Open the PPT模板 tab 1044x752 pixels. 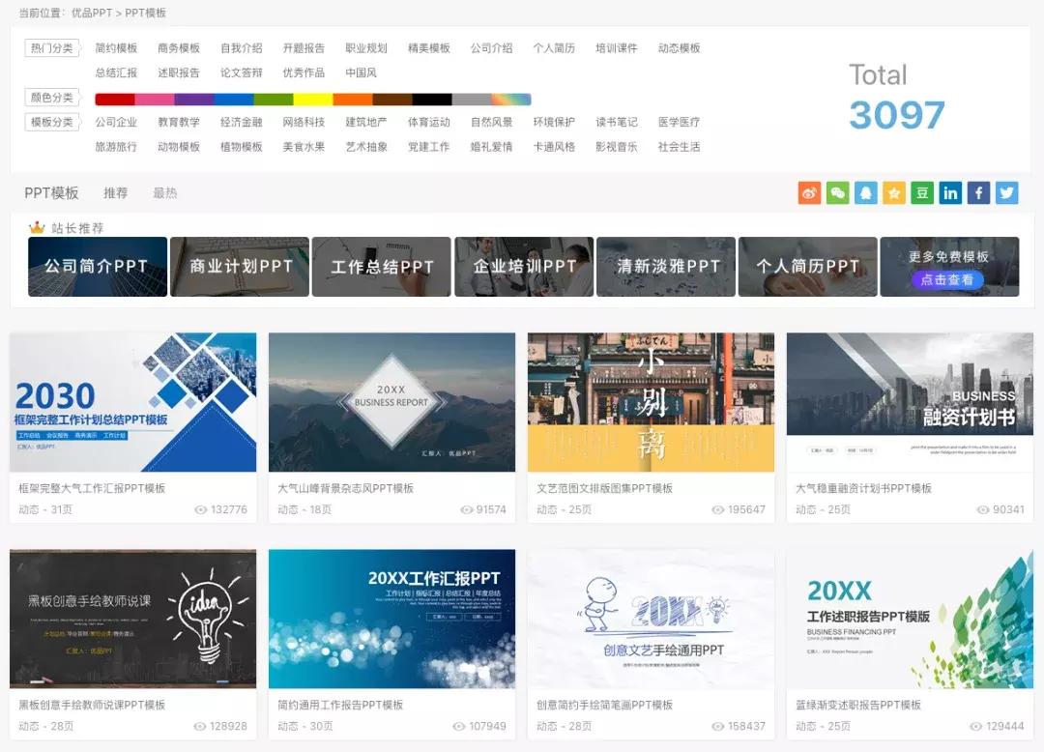coord(53,192)
